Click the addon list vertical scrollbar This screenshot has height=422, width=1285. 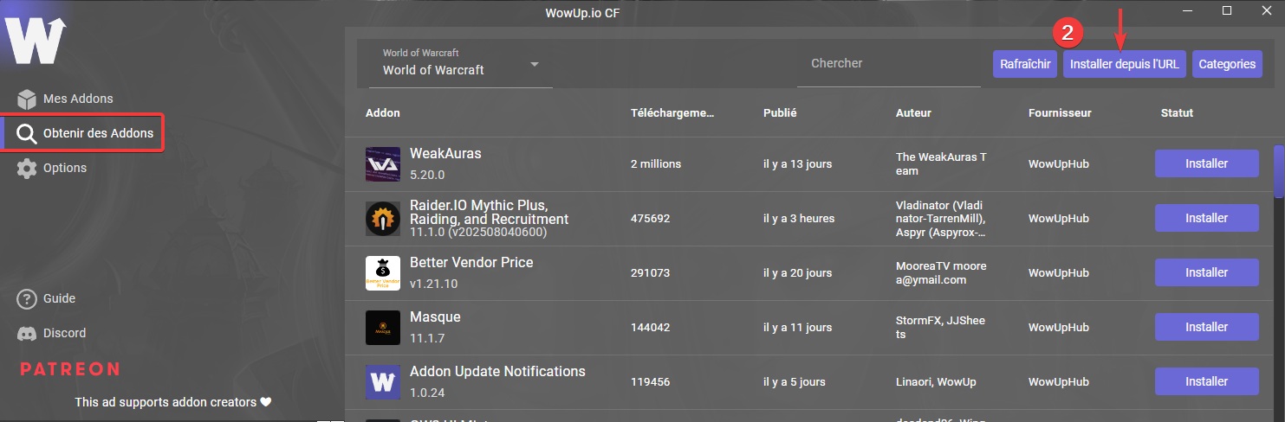point(1278,171)
